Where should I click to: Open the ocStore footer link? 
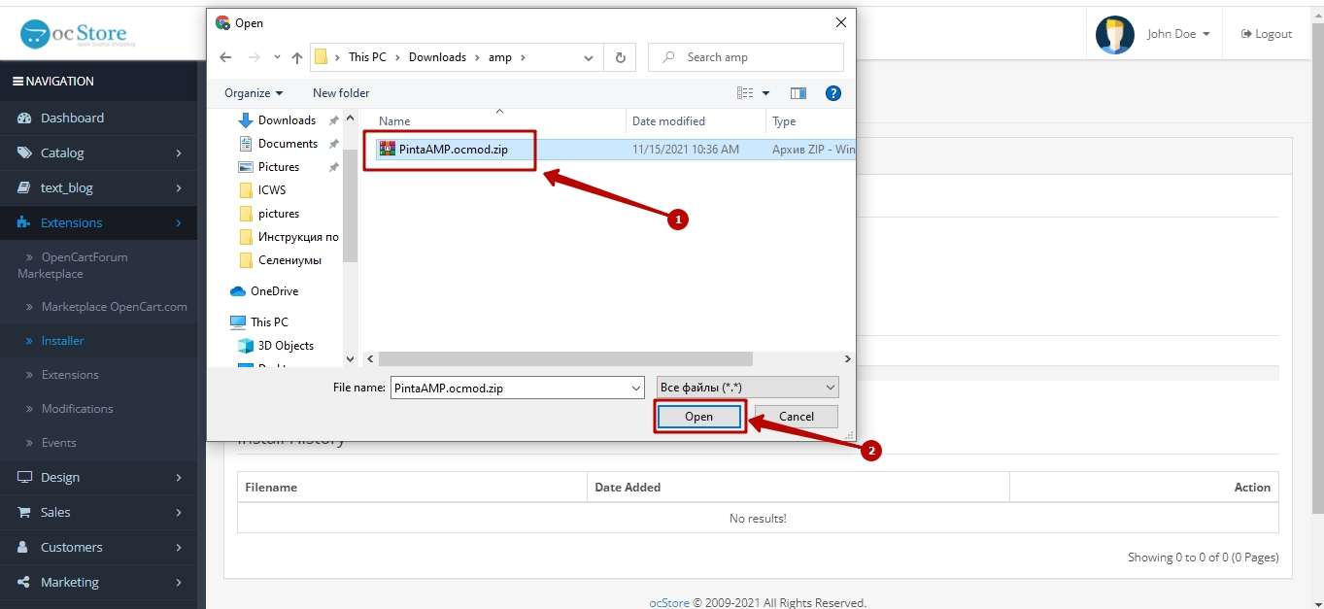[x=668, y=603]
